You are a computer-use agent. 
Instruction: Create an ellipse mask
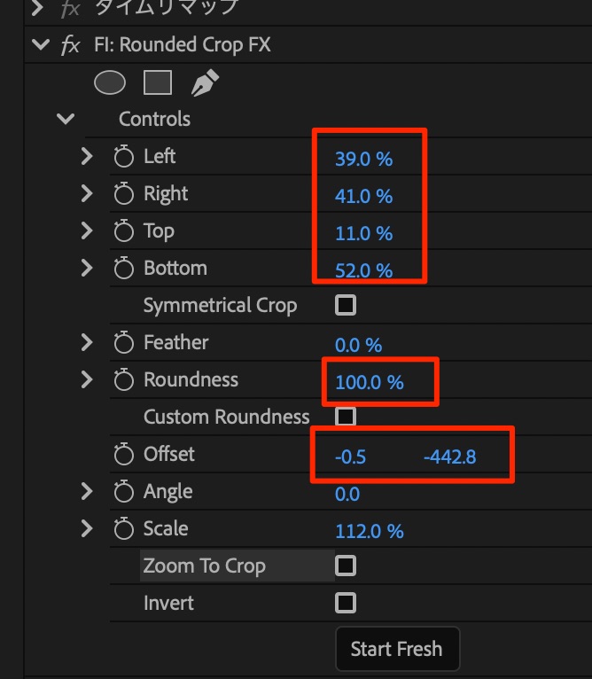point(110,83)
